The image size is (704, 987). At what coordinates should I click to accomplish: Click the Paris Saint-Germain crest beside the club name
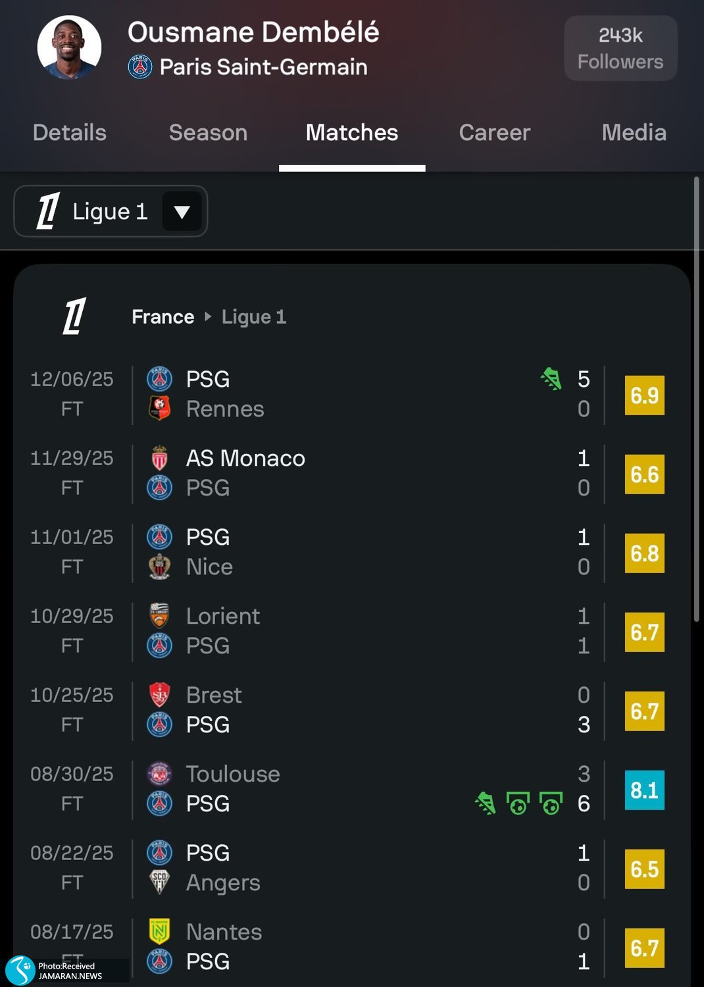click(139, 67)
